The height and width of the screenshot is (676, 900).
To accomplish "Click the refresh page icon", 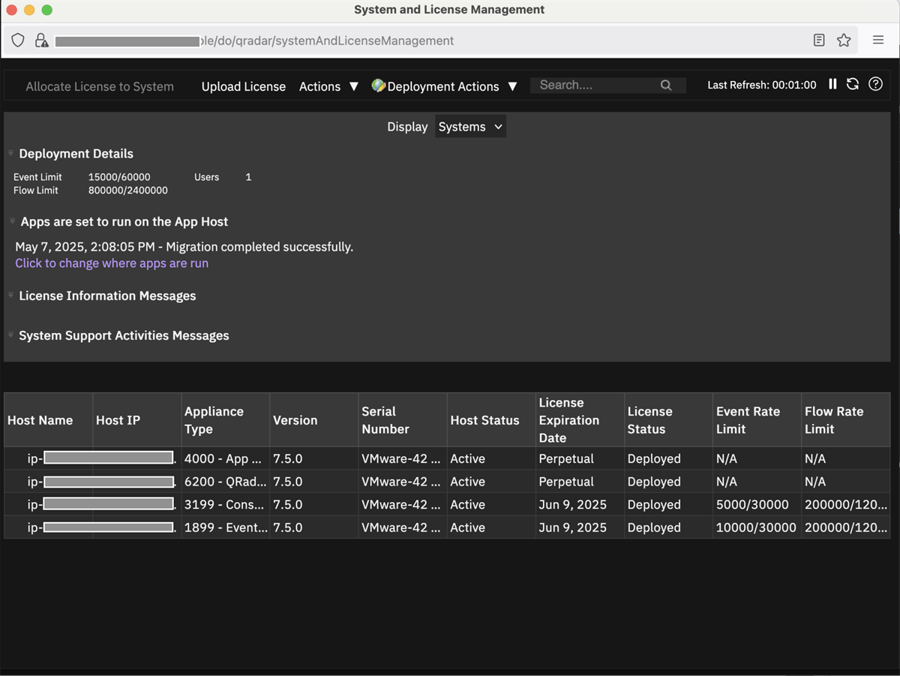I will pyautogui.click(x=853, y=85).
